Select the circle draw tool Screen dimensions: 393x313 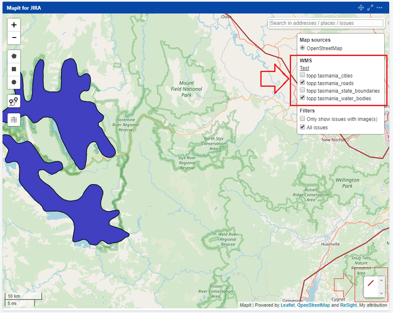(14, 82)
